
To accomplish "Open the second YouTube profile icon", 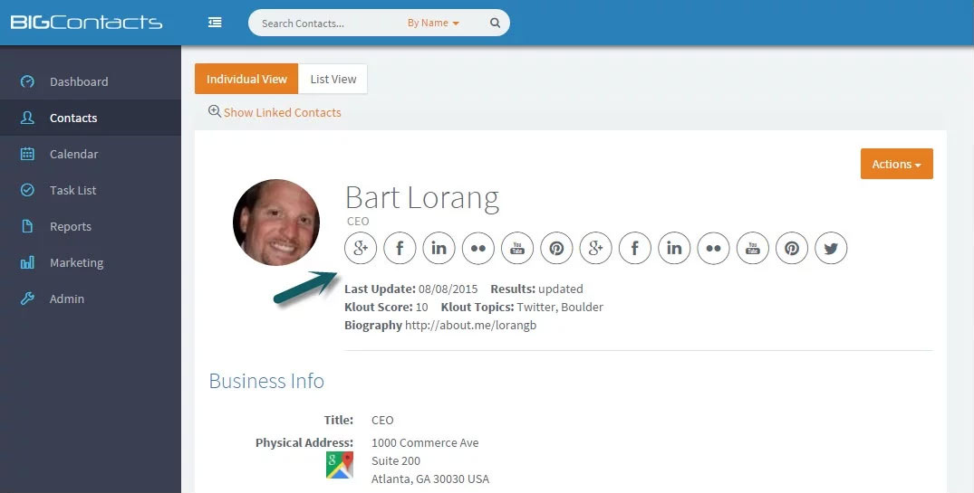I will coord(753,248).
